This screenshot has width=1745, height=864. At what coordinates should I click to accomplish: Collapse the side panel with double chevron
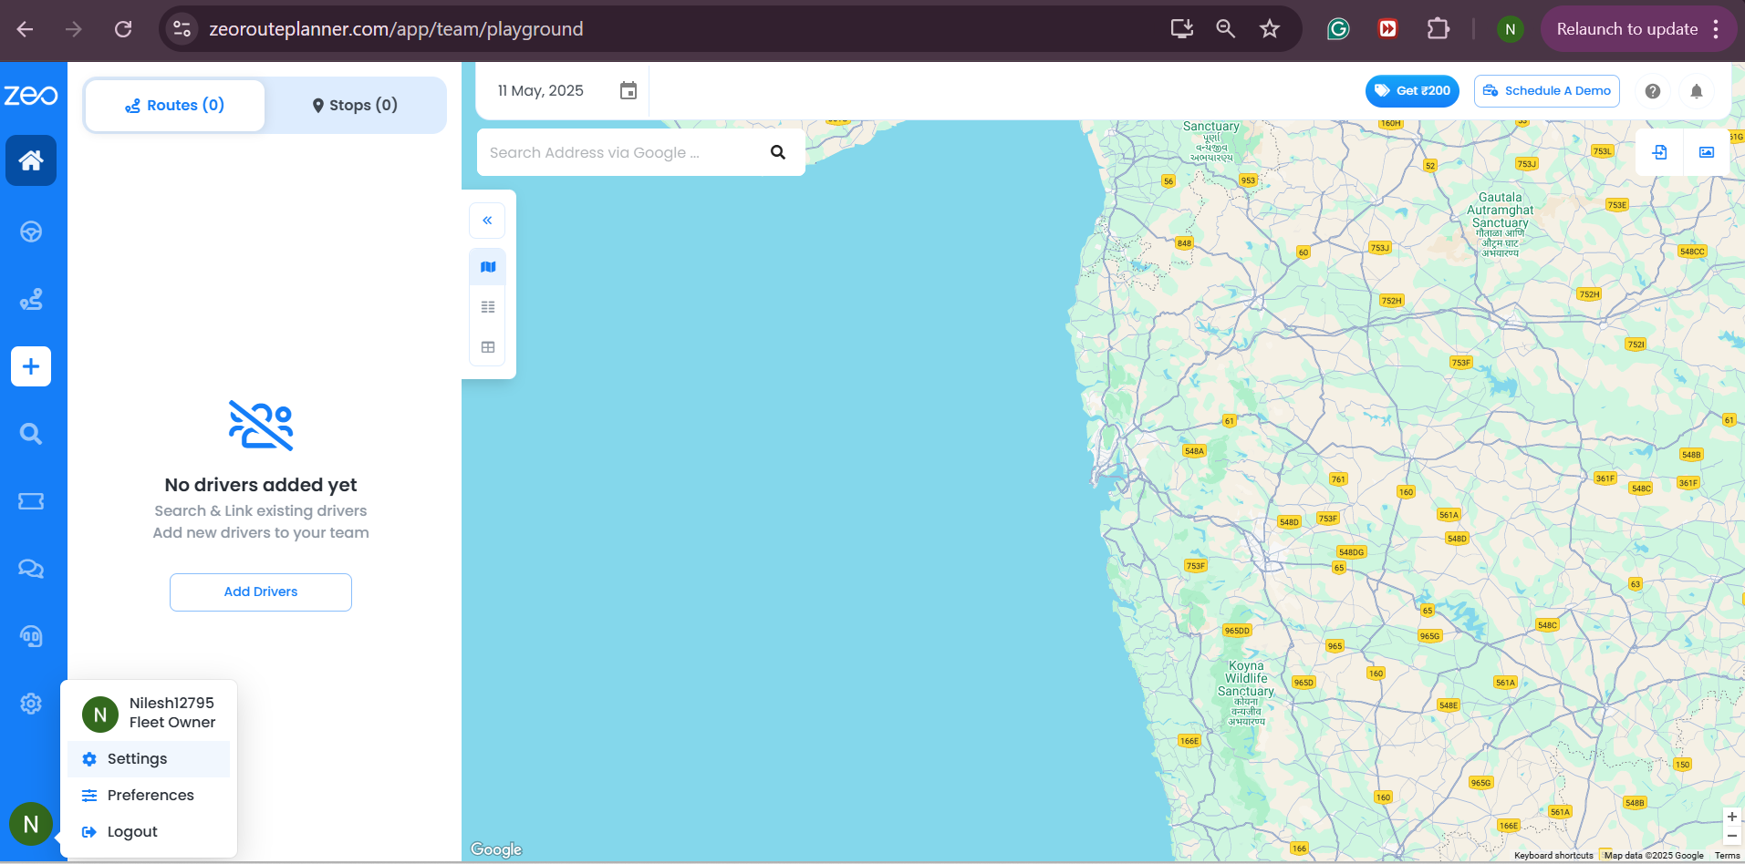click(x=487, y=221)
